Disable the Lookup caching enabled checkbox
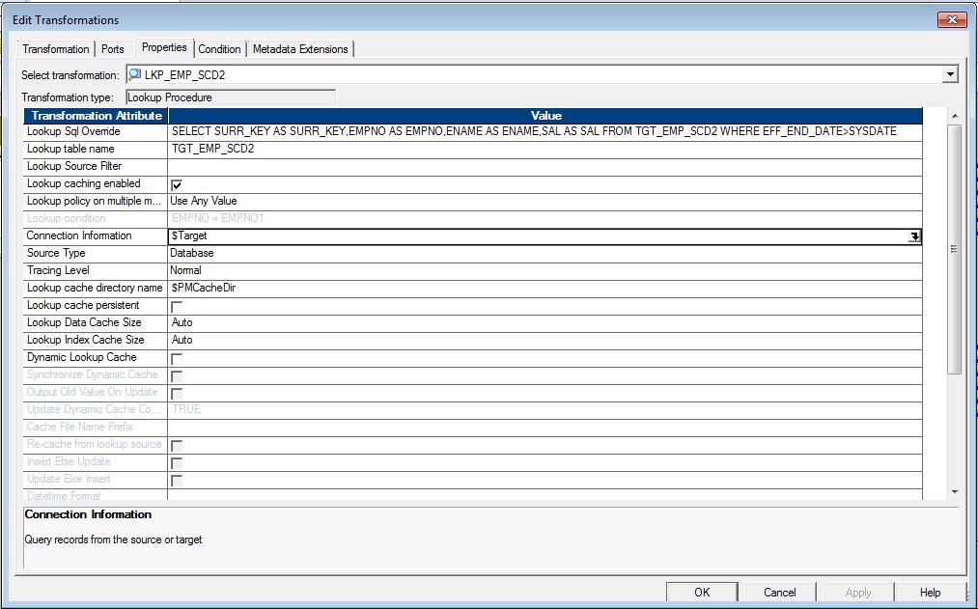The image size is (978, 609). point(176,183)
